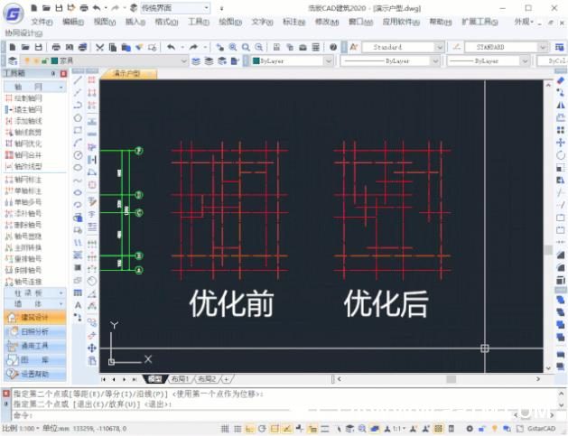Open the 编辑 menu
Viewport: 568px width, 436px height.
[73, 22]
